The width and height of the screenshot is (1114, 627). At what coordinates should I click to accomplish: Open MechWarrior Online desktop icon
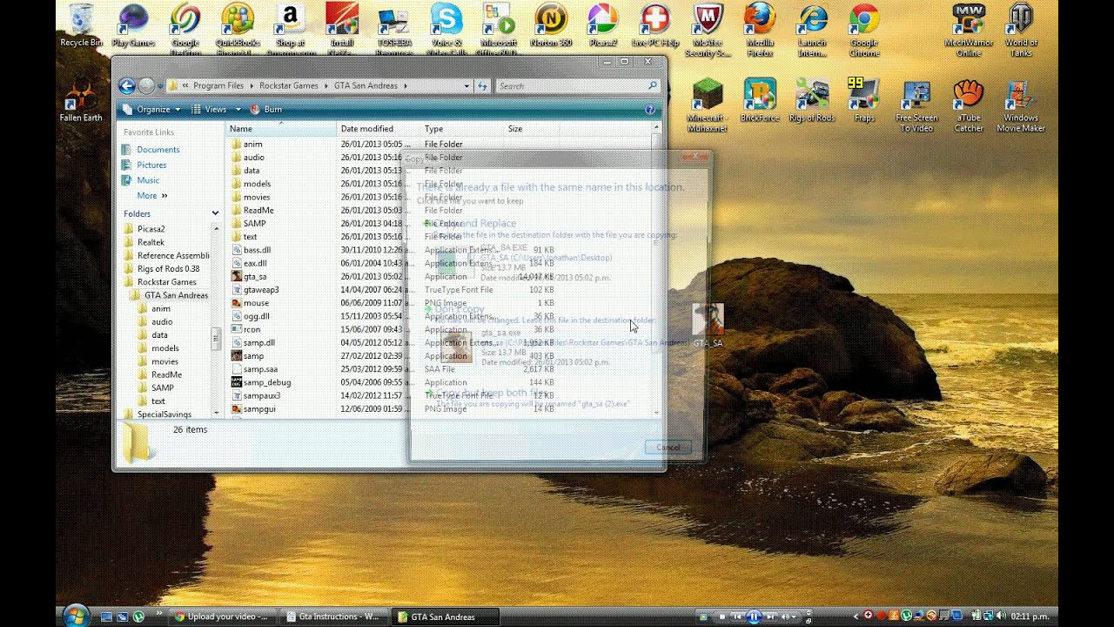(x=969, y=30)
